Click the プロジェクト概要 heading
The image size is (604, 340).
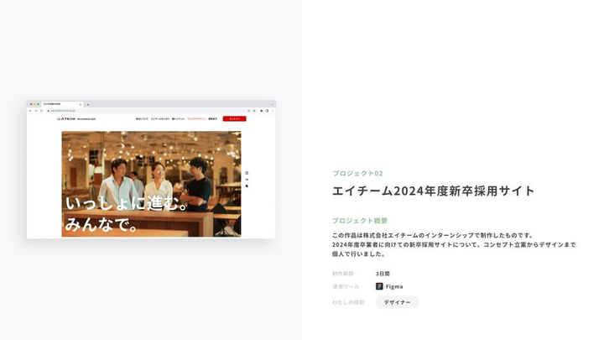(360, 221)
